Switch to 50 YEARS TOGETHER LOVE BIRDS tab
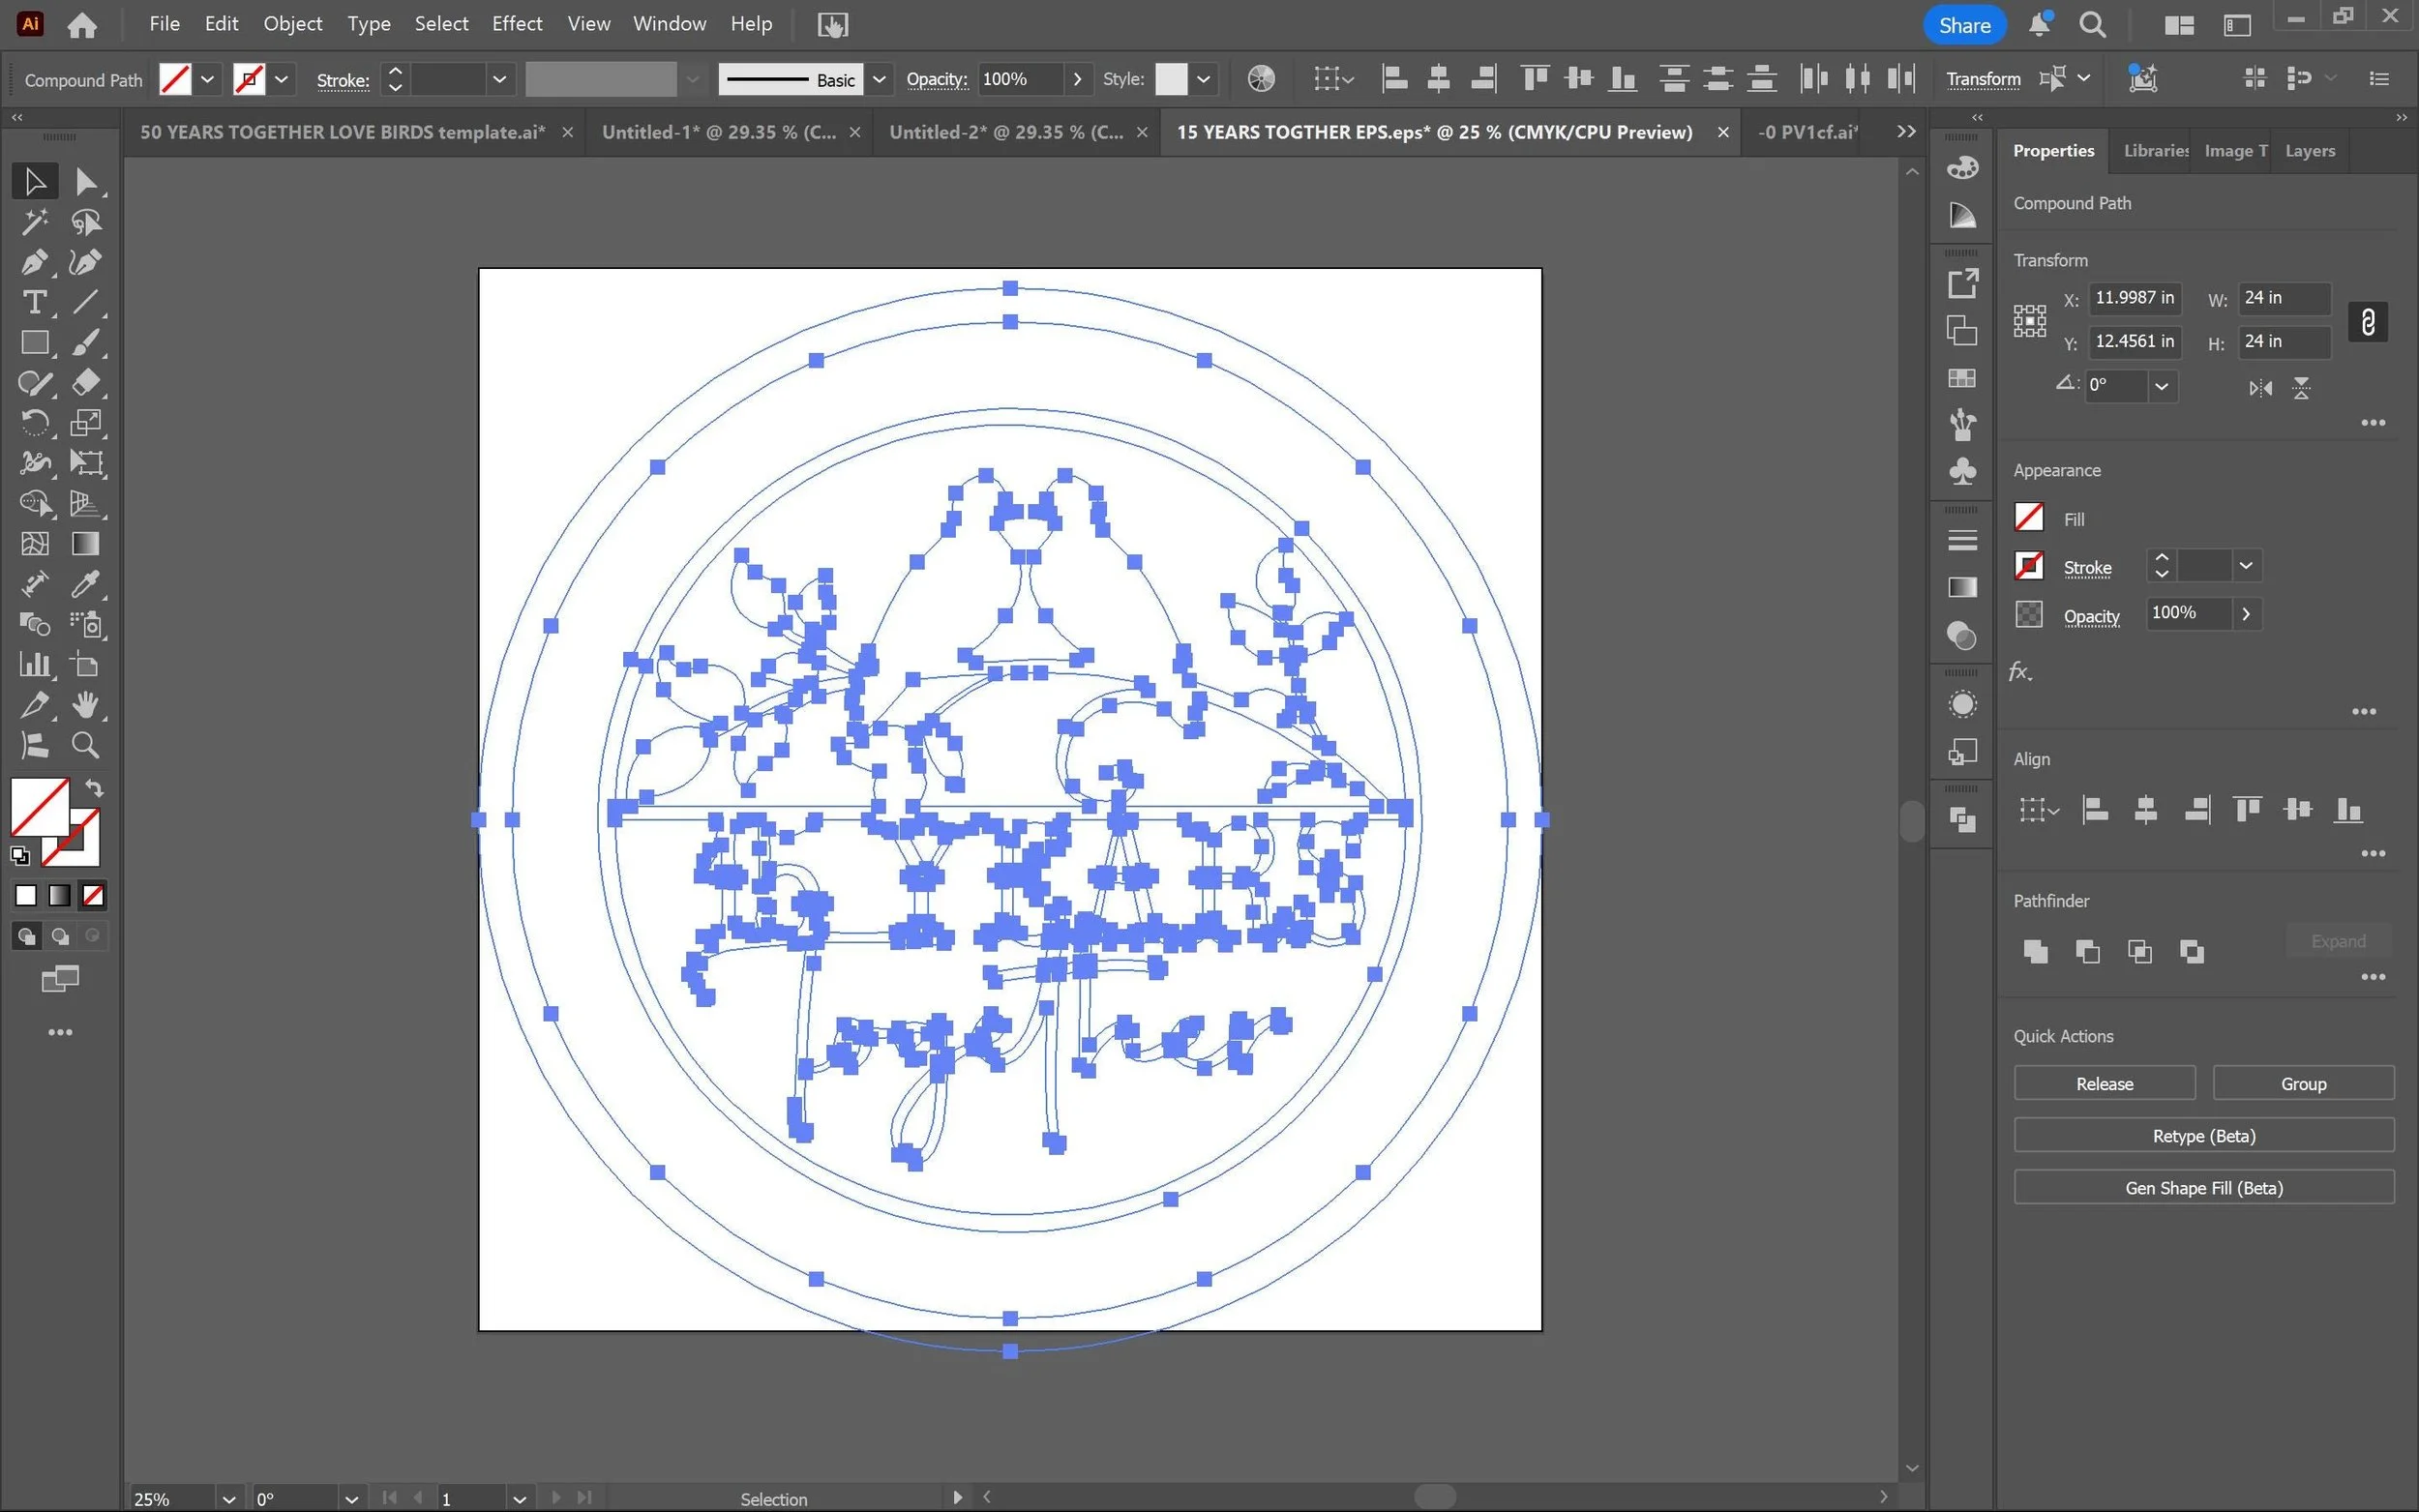The image size is (2419, 1512). [x=343, y=132]
